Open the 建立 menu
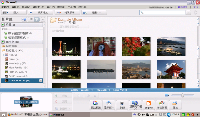The height and width of the screenshot is (117, 200). 61,7
